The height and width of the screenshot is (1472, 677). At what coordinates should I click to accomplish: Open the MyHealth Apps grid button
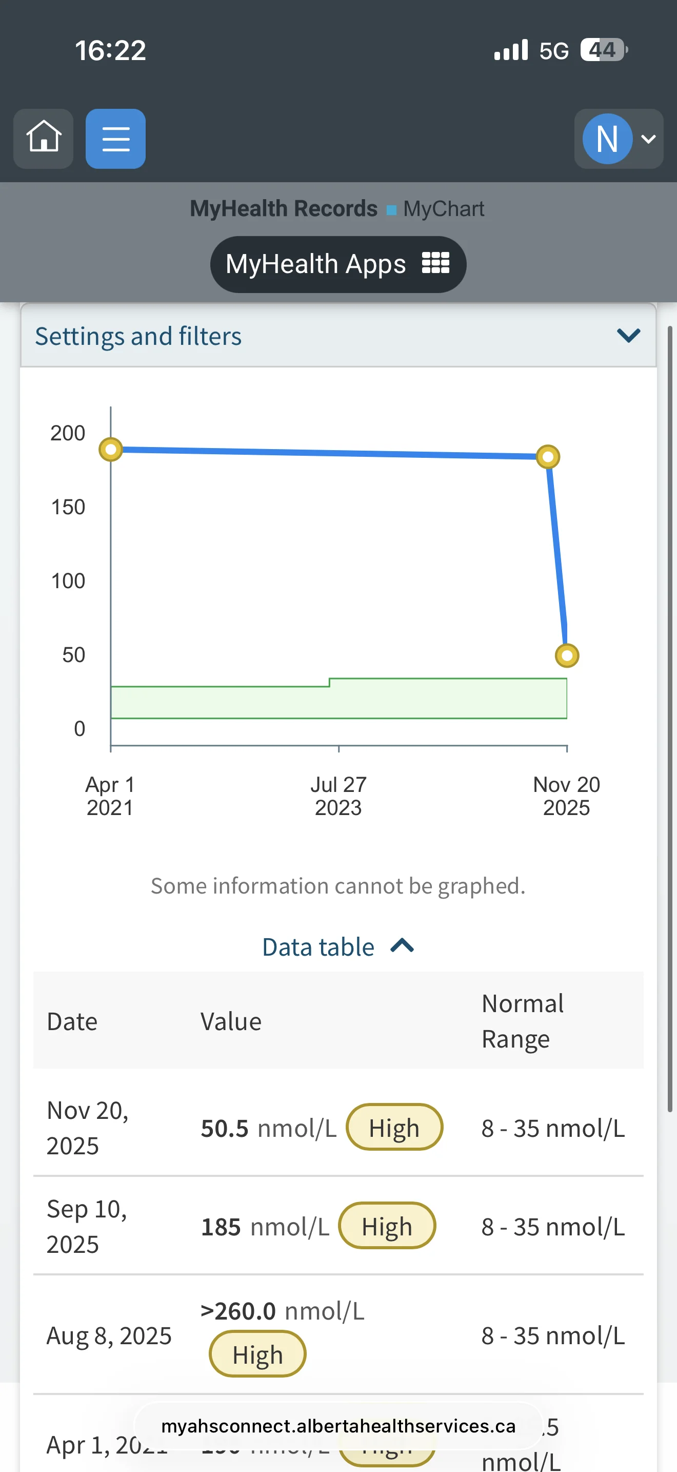[338, 264]
